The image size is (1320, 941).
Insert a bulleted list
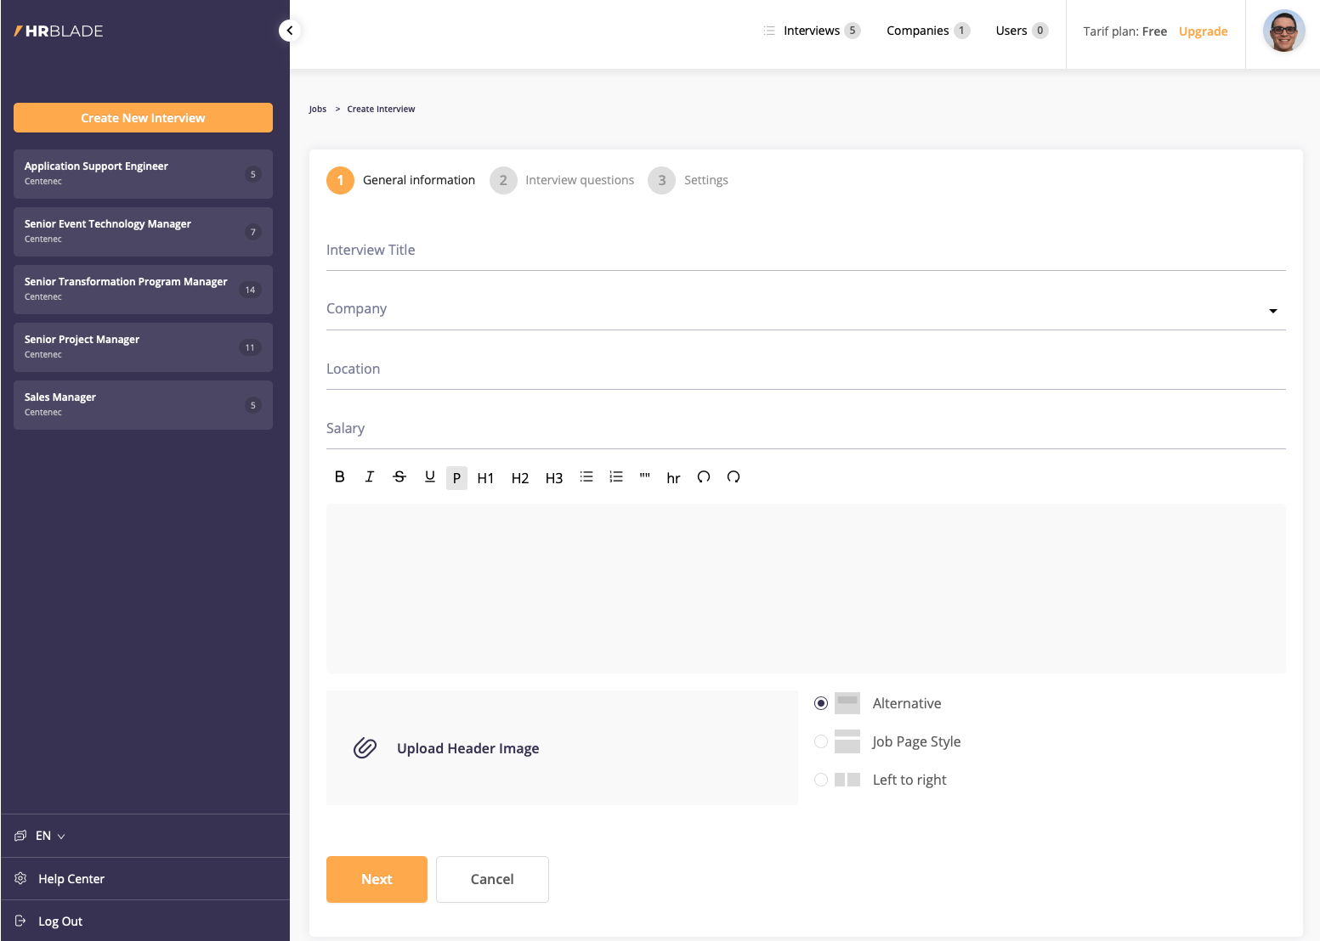[x=586, y=477]
